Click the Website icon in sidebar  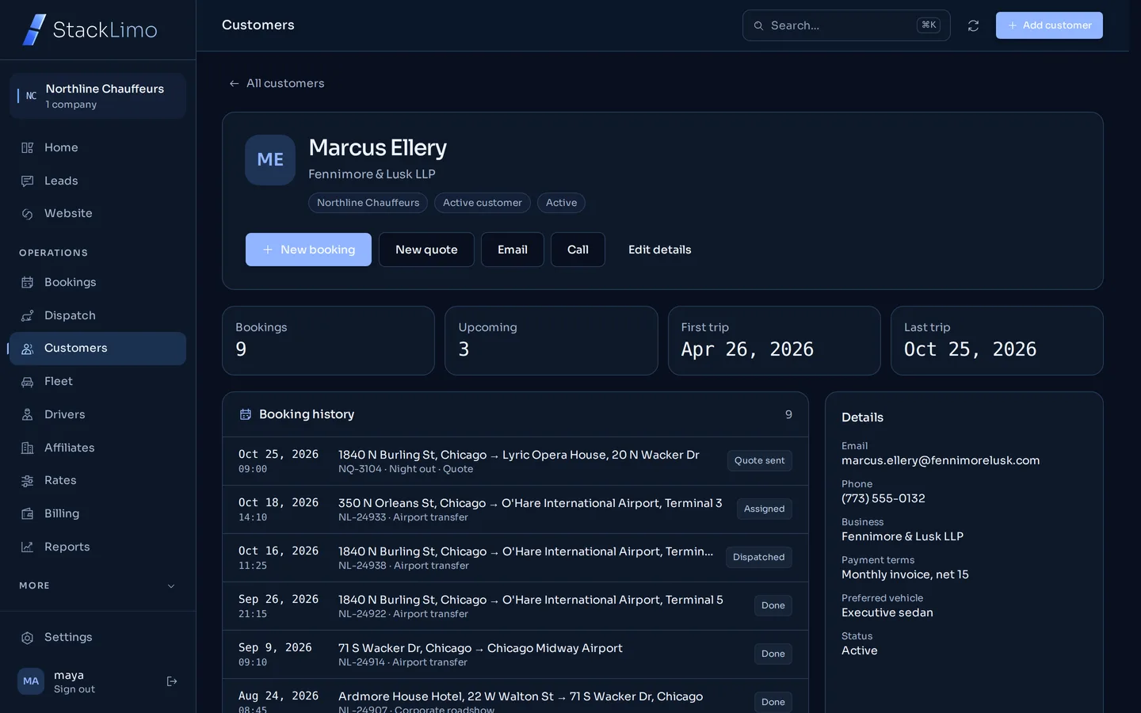(x=27, y=214)
